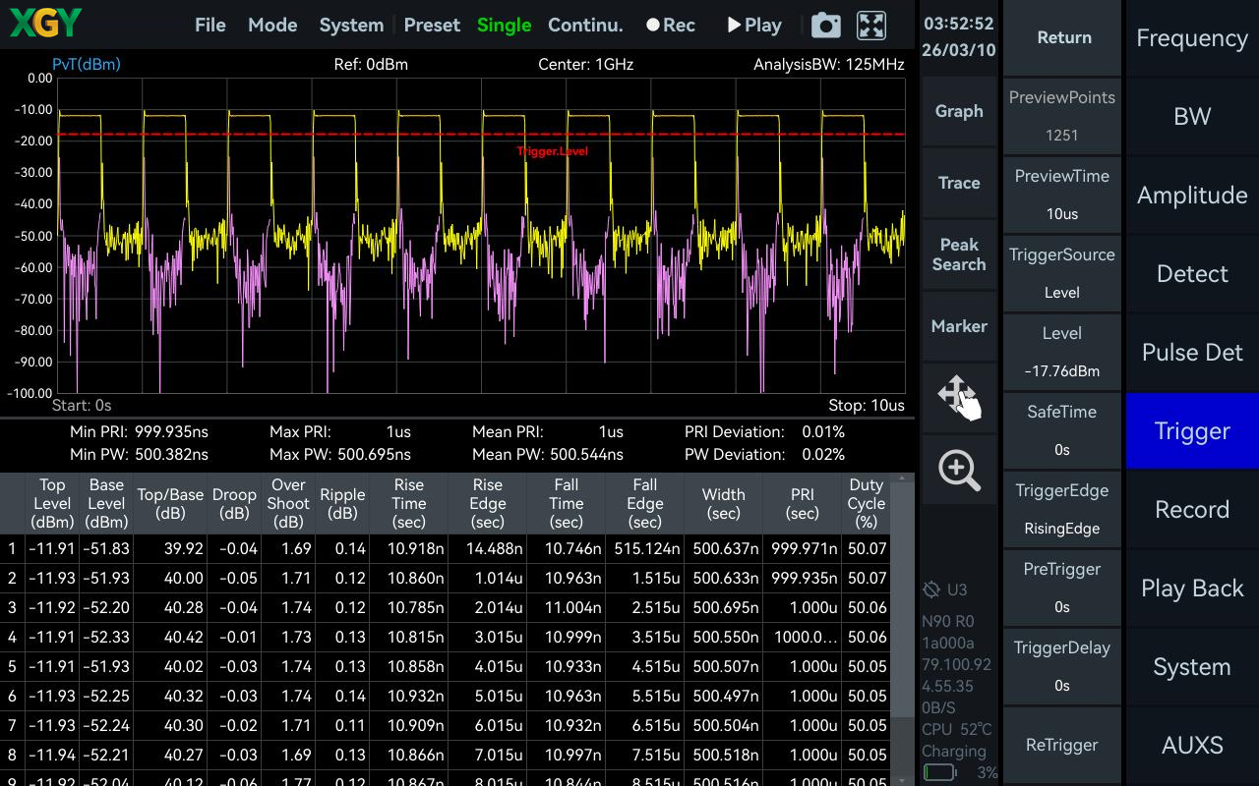Open BW settings tab
This screenshot has height=786, width=1259.
(1192, 117)
